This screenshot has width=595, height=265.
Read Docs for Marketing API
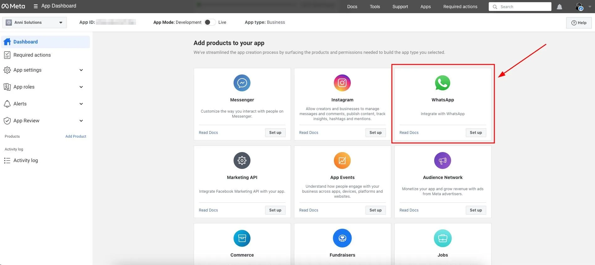pyautogui.click(x=208, y=210)
